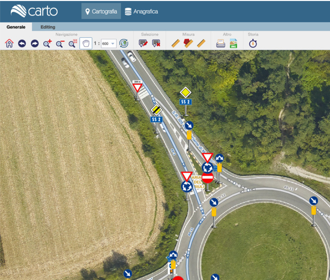The image size is (330, 280).
Task: Click the road label 49-13
Action: pyautogui.click(x=289, y=188)
